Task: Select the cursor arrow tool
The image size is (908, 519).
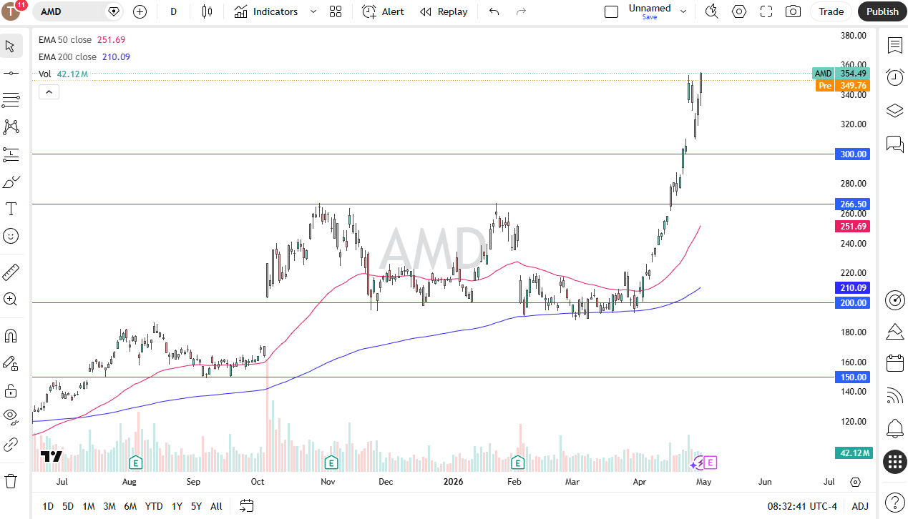Action: click(x=11, y=46)
